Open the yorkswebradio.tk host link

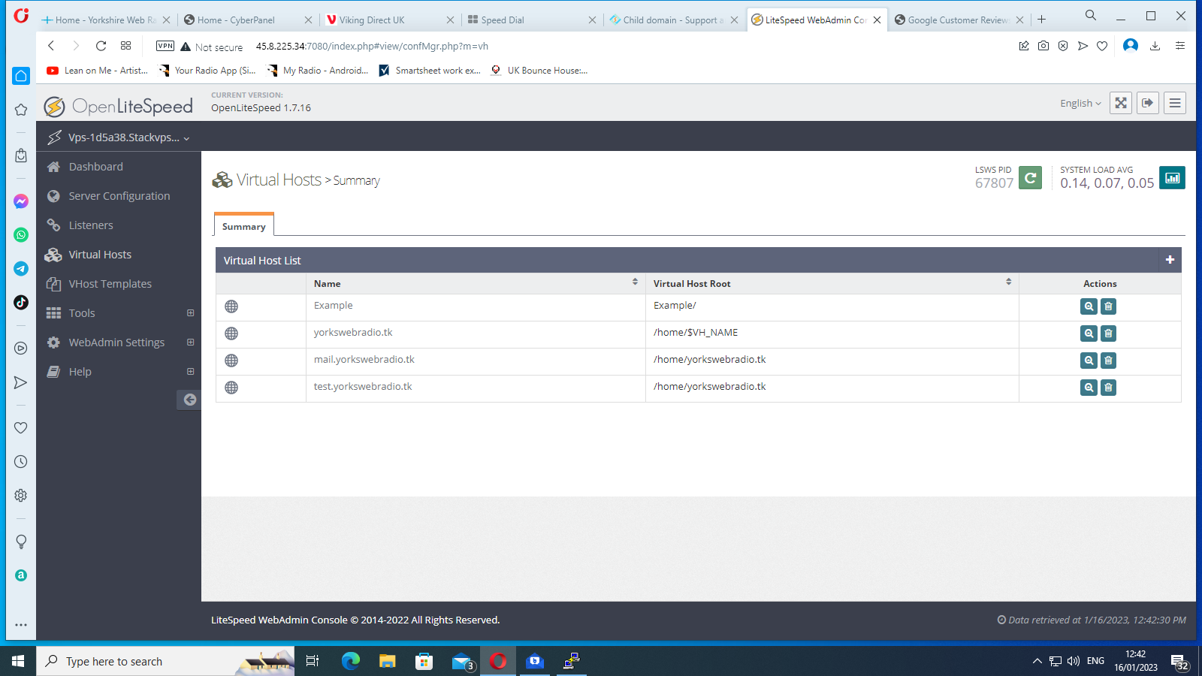point(353,333)
